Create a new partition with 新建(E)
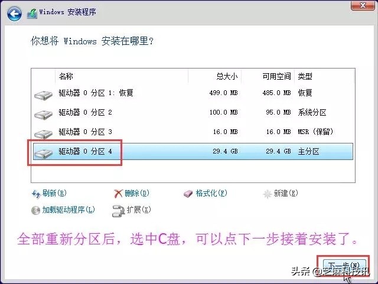The image size is (378, 284). click(x=281, y=193)
